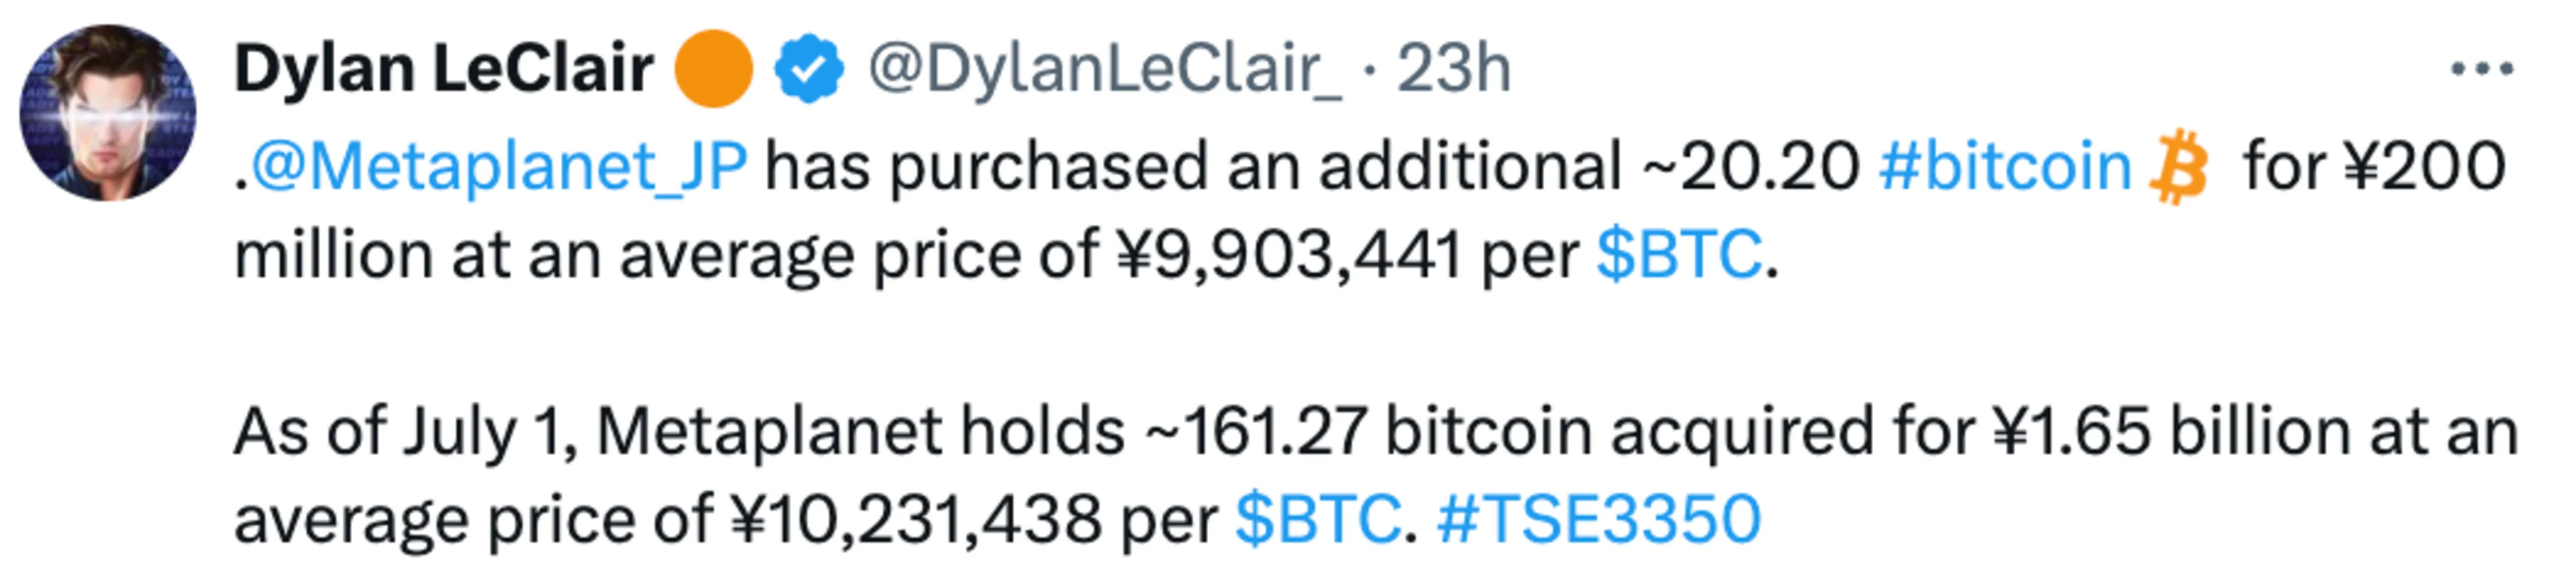
Task: Visit the @Metaplanet_JP mention
Action: [498, 167]
